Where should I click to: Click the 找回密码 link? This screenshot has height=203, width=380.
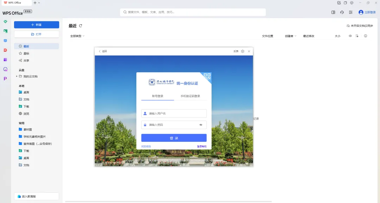pyautogui.click(x=146, y=146)
